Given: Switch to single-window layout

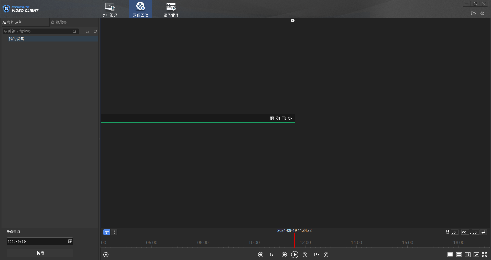Looking at the screenshot, I should tap(450, 255).
